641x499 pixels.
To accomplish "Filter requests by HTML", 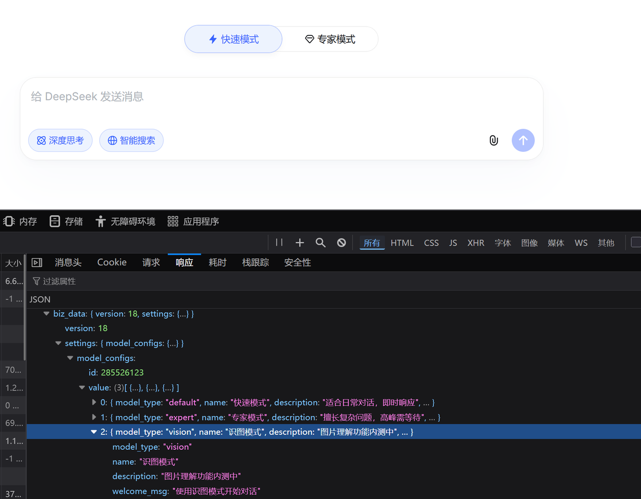I will pyautogui.click(x=402, y=243).
